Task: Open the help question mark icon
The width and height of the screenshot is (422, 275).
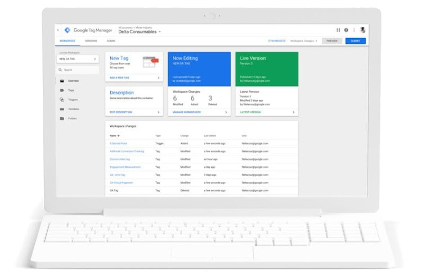Action: [x=346, y=30]
